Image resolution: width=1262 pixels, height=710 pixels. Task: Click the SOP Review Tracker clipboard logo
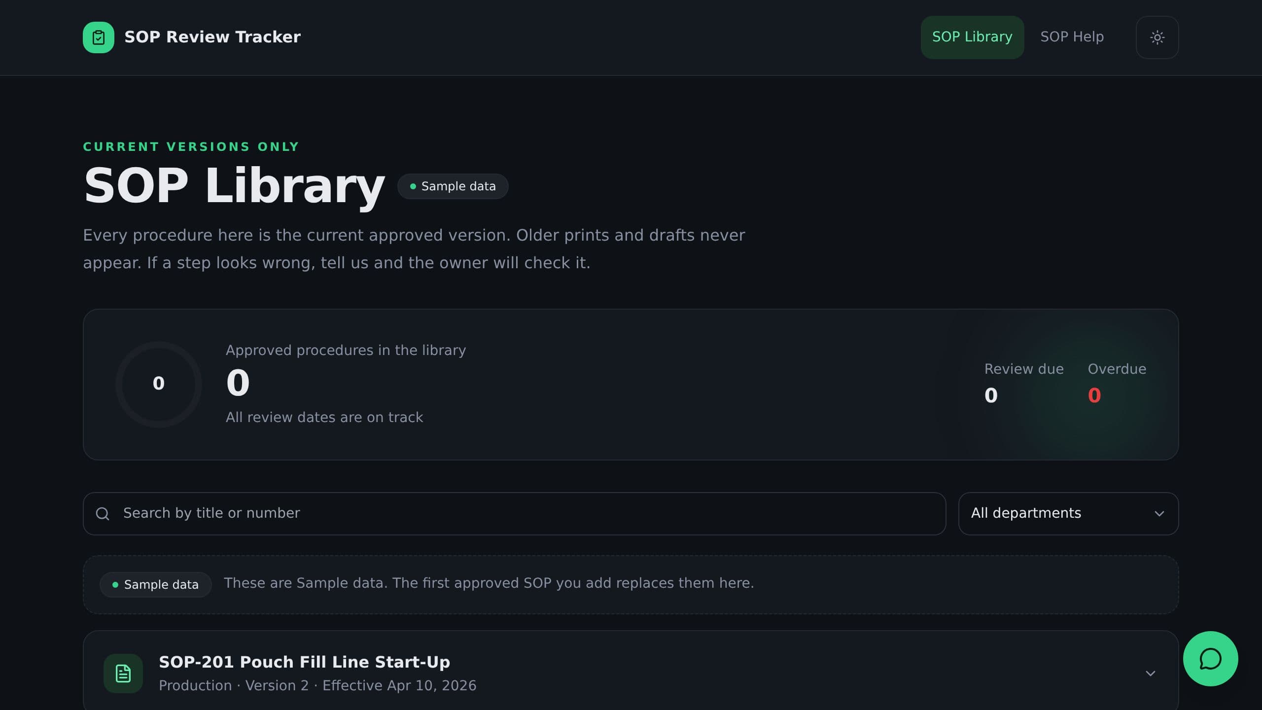click(99, 37)
